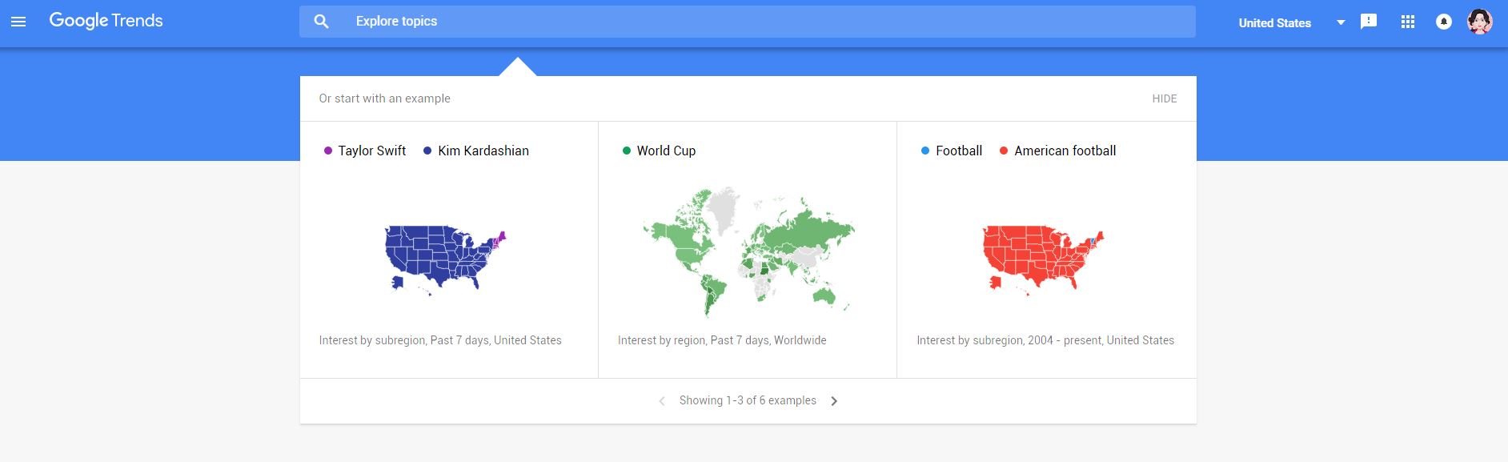The height and width of the screenshot is (462, 1508).
Task: Click the search magnifier icon
Action: (322, 22)
